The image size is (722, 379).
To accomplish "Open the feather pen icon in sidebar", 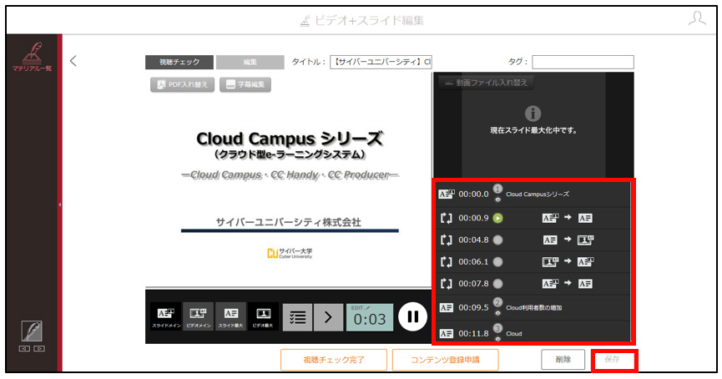I will (x=32, y=331).
